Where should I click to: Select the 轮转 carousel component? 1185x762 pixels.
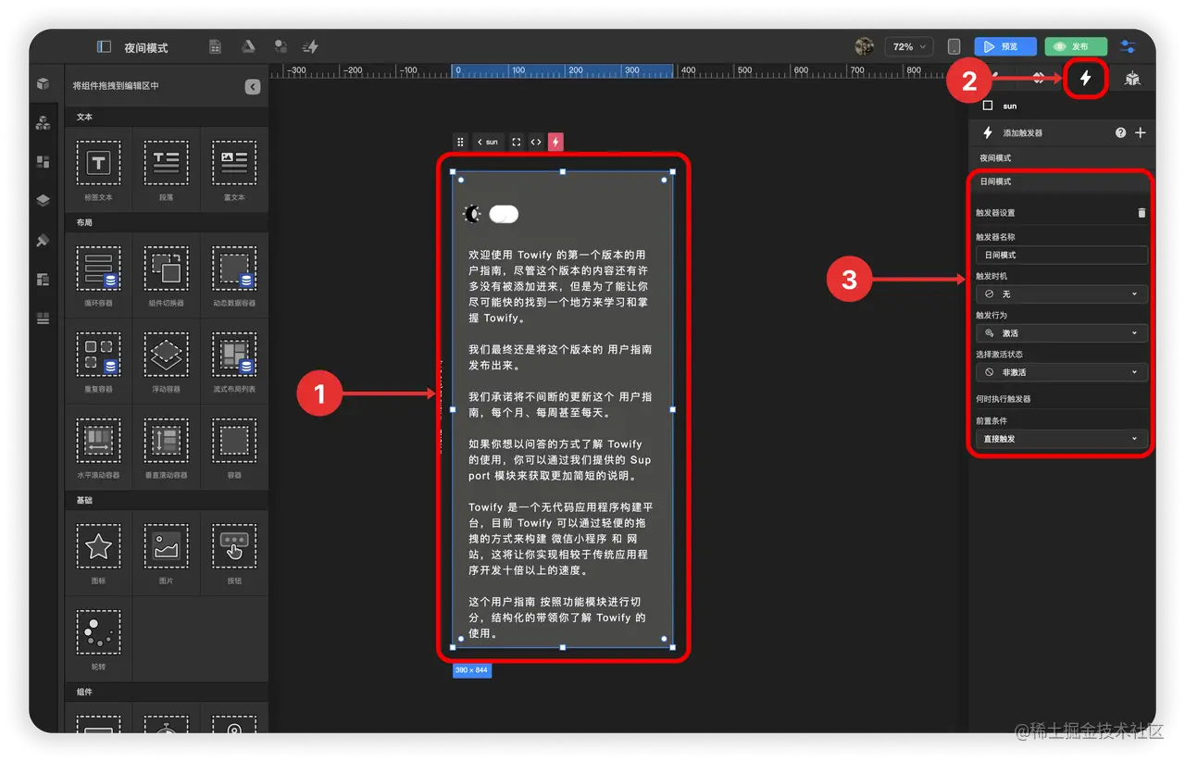tap(98, 639)
